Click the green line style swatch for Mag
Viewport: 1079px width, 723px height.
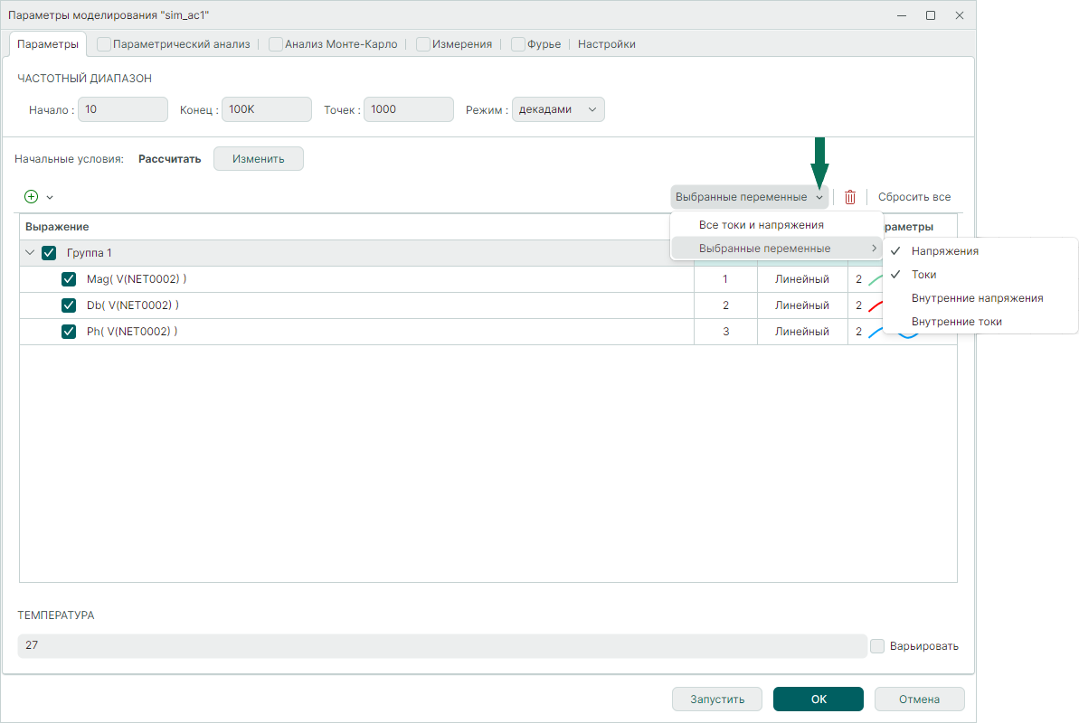(874, 280)
